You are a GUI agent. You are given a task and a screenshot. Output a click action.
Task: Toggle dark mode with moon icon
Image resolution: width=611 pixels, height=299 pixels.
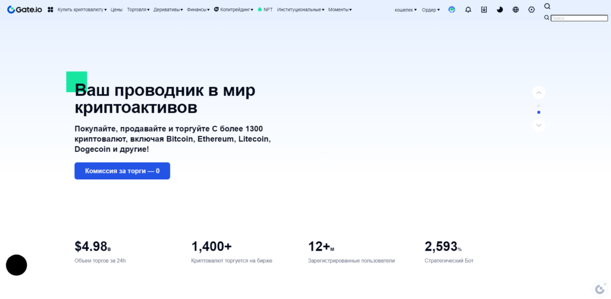coord(500,10)
